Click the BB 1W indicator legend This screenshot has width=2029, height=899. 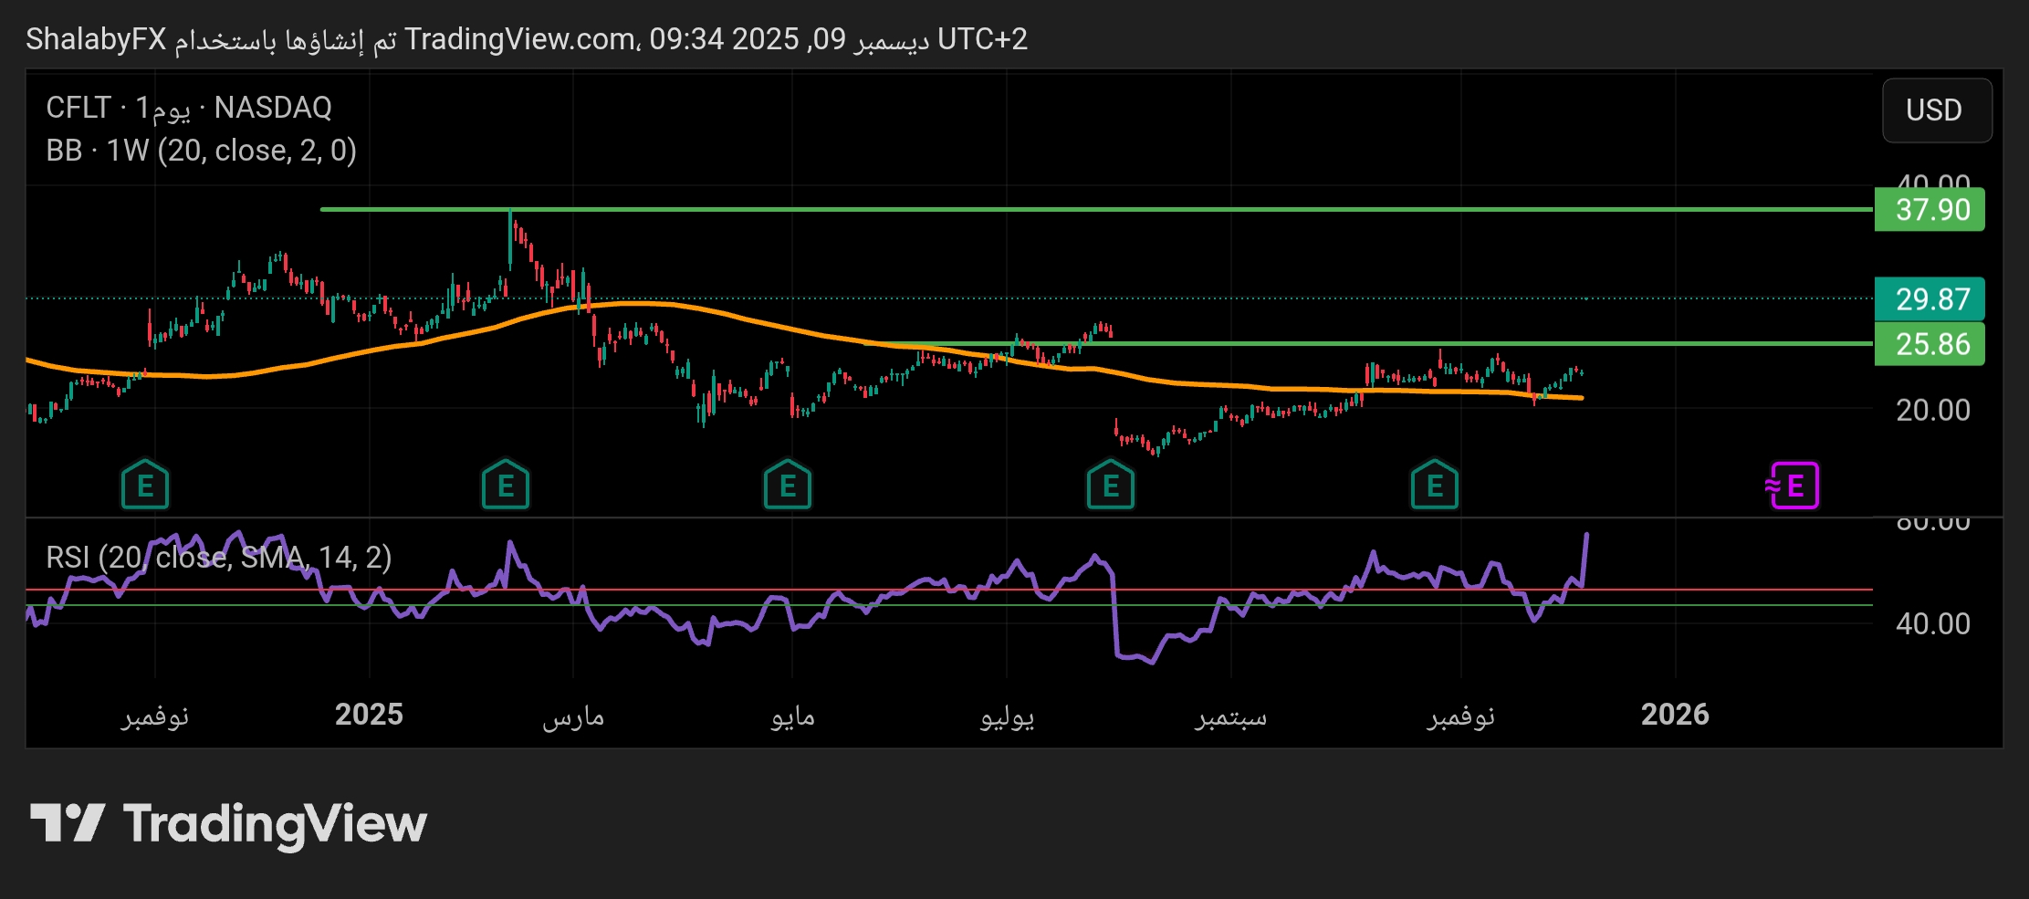point(201,151)
